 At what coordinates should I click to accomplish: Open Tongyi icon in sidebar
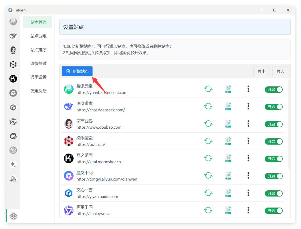(13, 93)
